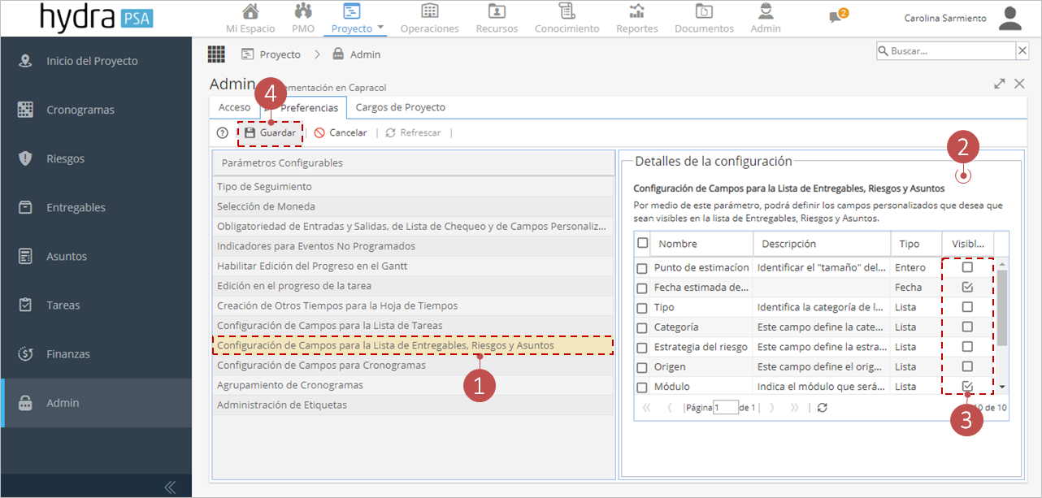Open Carolina Sarmiento user profile icon
Image resolution: width=1042 pixels, height=498 pixels.
(x=1010, y=18)
